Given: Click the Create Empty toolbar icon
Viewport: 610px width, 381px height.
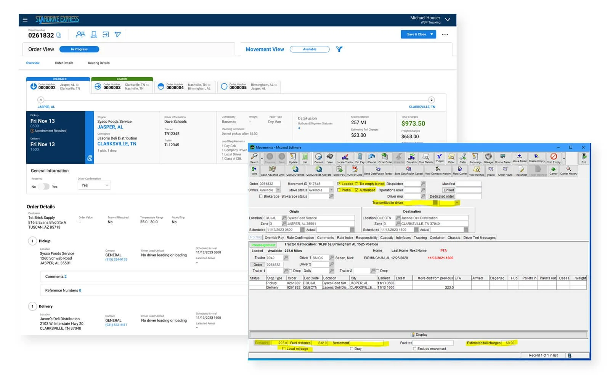Looking at the screenshot, I should coord(536,158).
